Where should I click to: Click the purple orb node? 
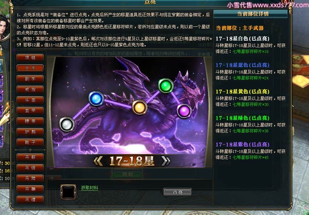(x=184, y=111)
